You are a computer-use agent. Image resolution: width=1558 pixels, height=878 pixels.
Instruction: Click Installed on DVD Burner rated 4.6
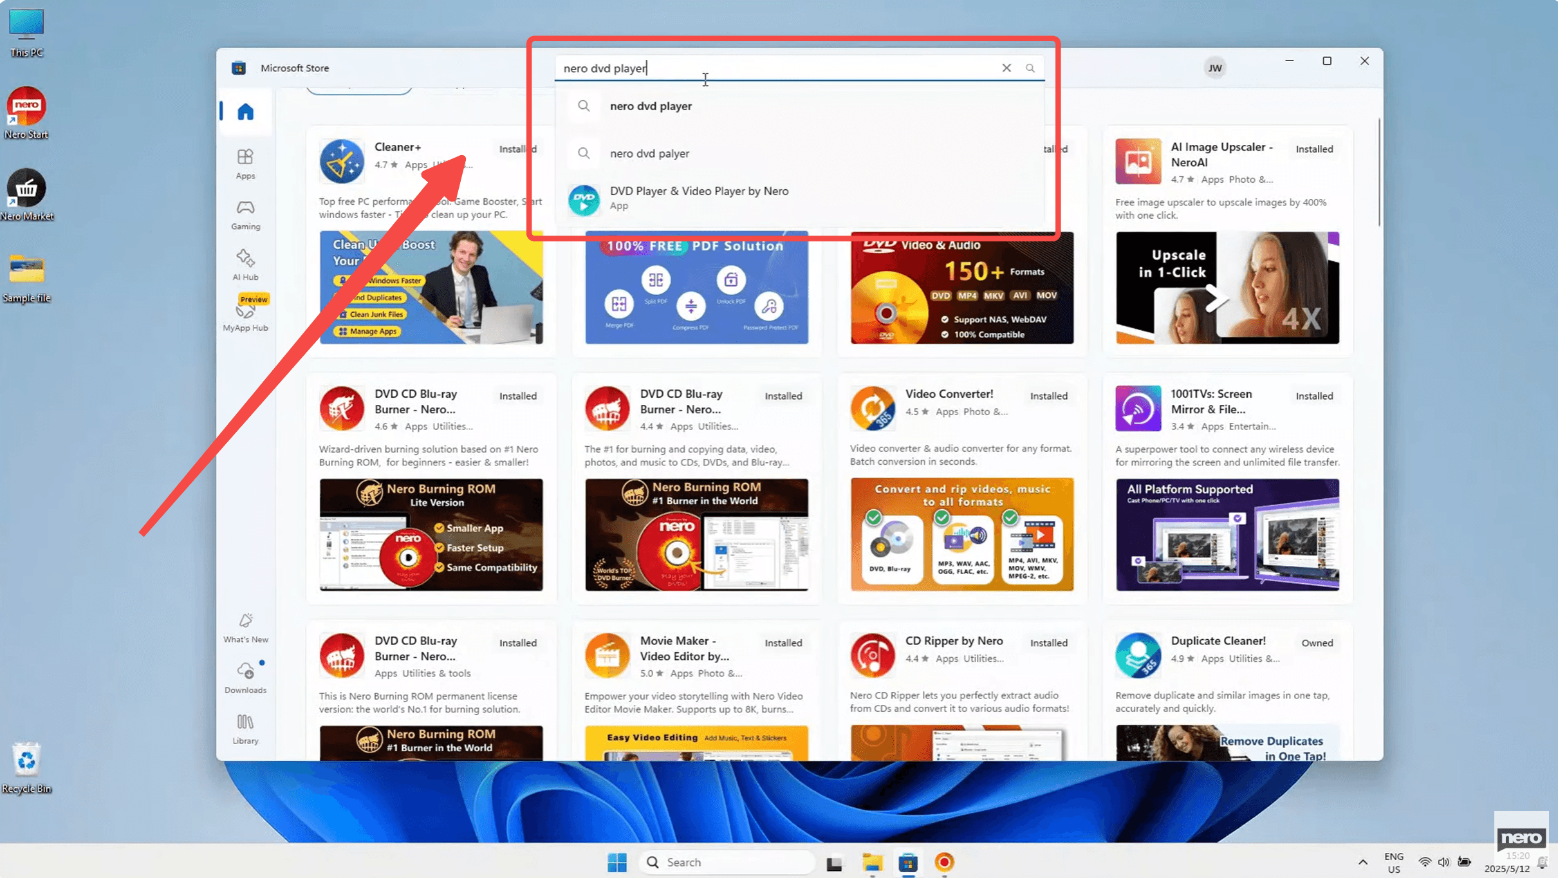(x=518, y=396)
